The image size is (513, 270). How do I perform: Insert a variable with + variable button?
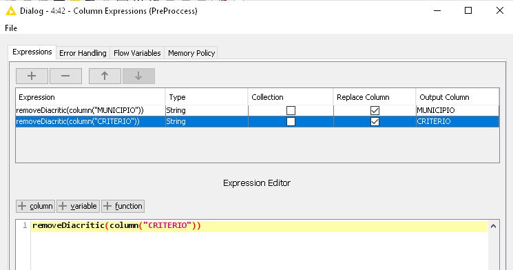pos(78,206)
